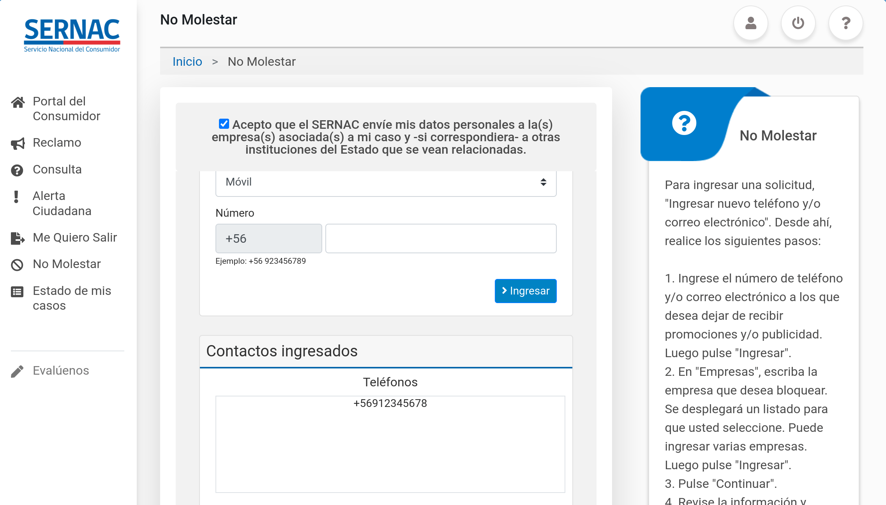Go to Reclamo in sidebar
This screenshot has width=886, height=505.
click(x=57, y=143)
